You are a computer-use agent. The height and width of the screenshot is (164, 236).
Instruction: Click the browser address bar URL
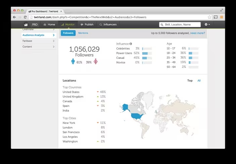point(90,17)
